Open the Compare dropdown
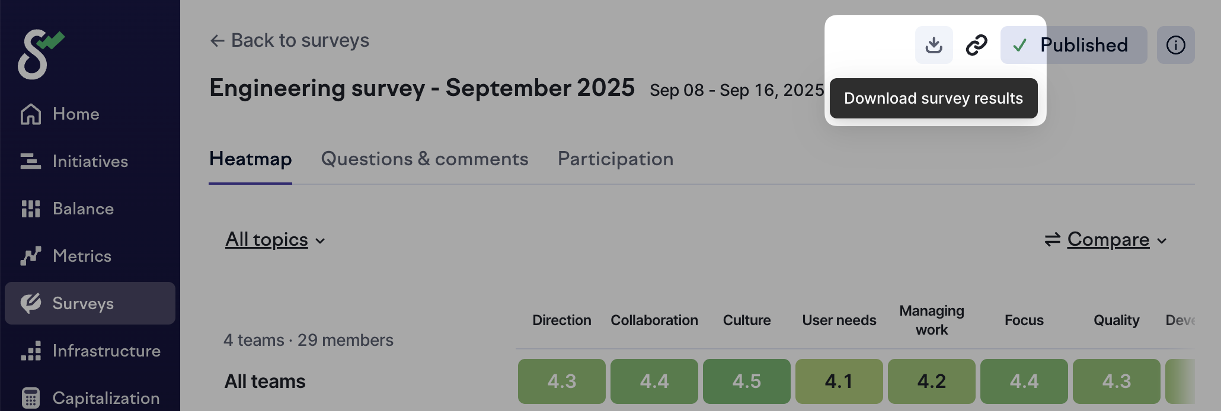The width and height of the screenshot is (1221, 411). pyautogui.click(x=1106, y=240)
